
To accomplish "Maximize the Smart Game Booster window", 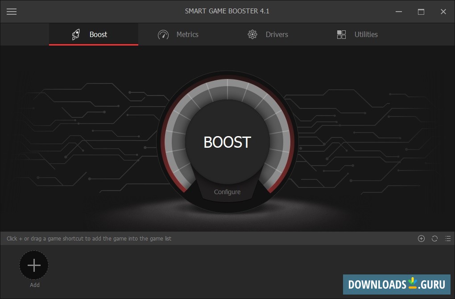I will (421, 12).
